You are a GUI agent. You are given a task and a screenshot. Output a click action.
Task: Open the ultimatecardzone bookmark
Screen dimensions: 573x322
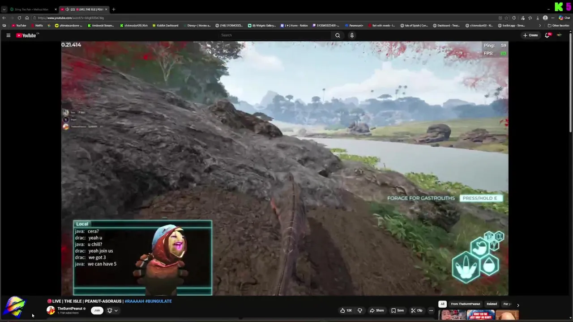pyautogui.click(x=68, y=25)
